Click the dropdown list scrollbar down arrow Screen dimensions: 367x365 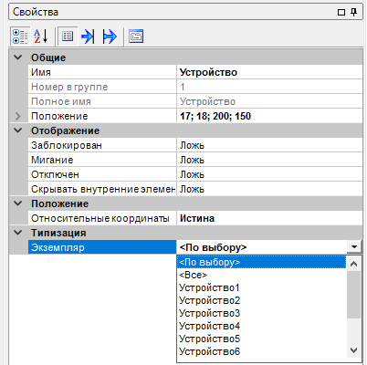[353, 350]
